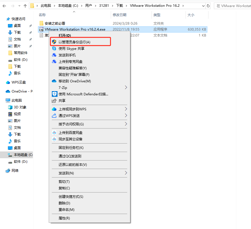Open 常用软件 folder in the sidebar
This screenshot has width=251, height=229.
pos(21,53)
